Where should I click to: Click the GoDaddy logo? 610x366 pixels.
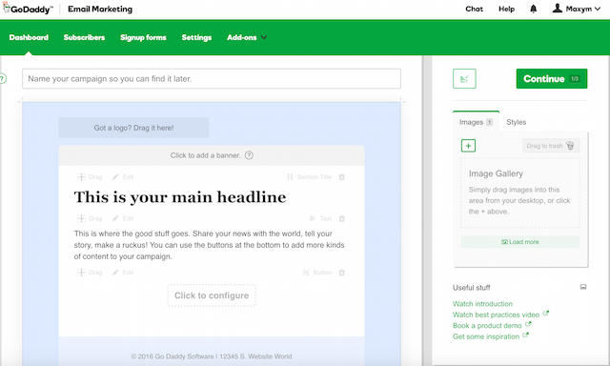tap(28, 9)
